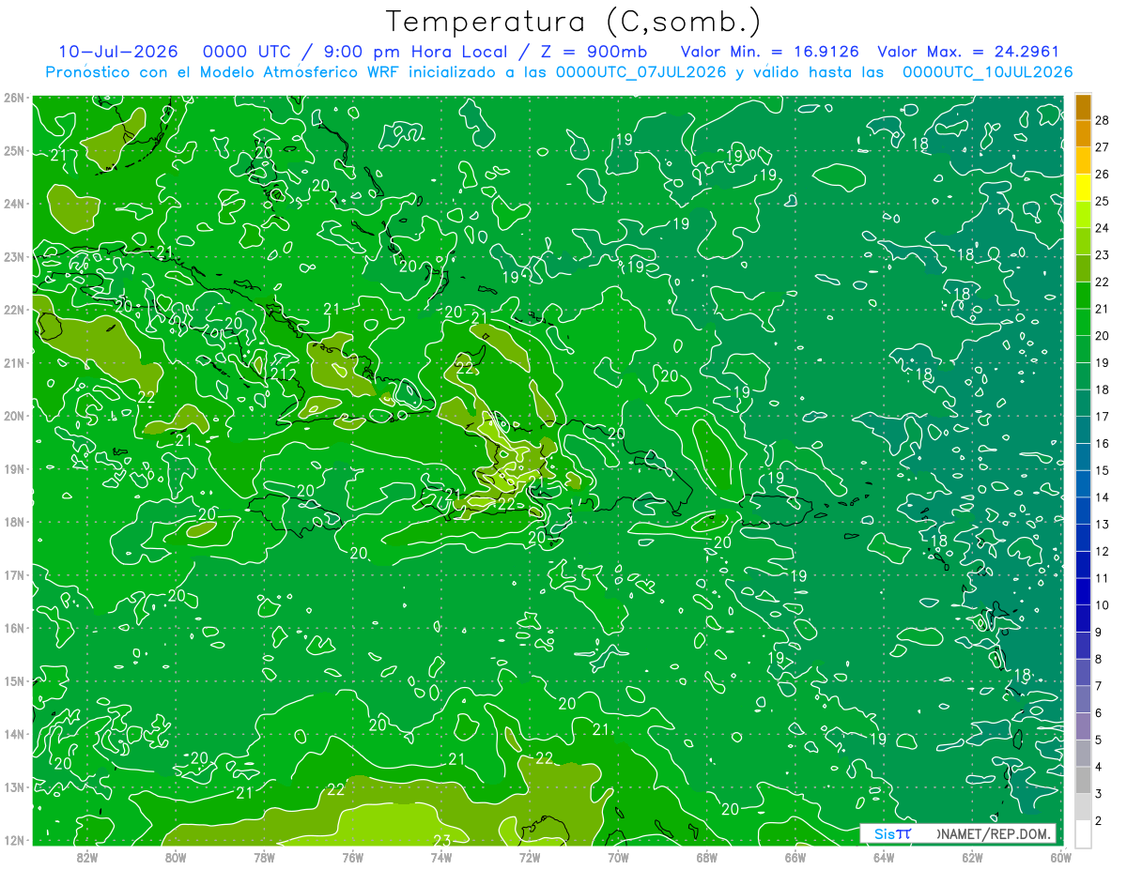
Task: Click the legend scale label 2
Action: pos(1099,821)
